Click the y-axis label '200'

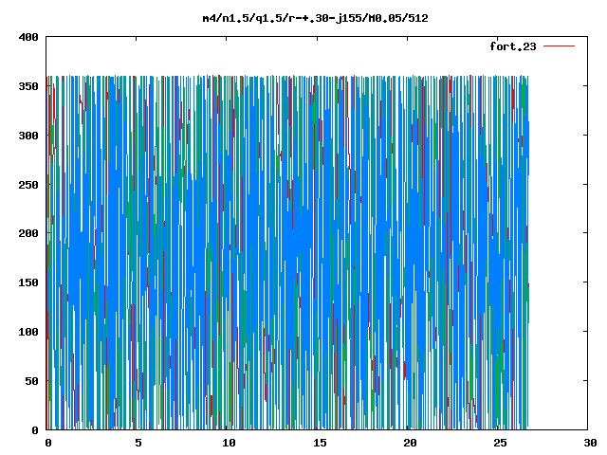click(28, 233)
